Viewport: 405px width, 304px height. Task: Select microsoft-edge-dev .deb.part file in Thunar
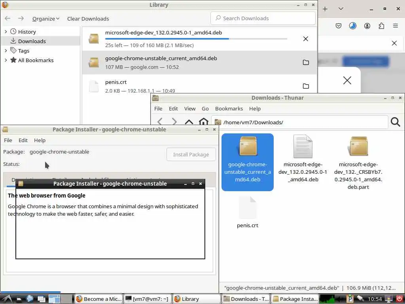(x=358, y=163)
